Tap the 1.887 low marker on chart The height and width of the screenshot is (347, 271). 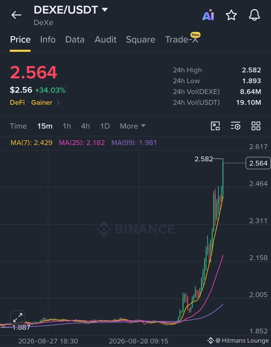point(21,327)
